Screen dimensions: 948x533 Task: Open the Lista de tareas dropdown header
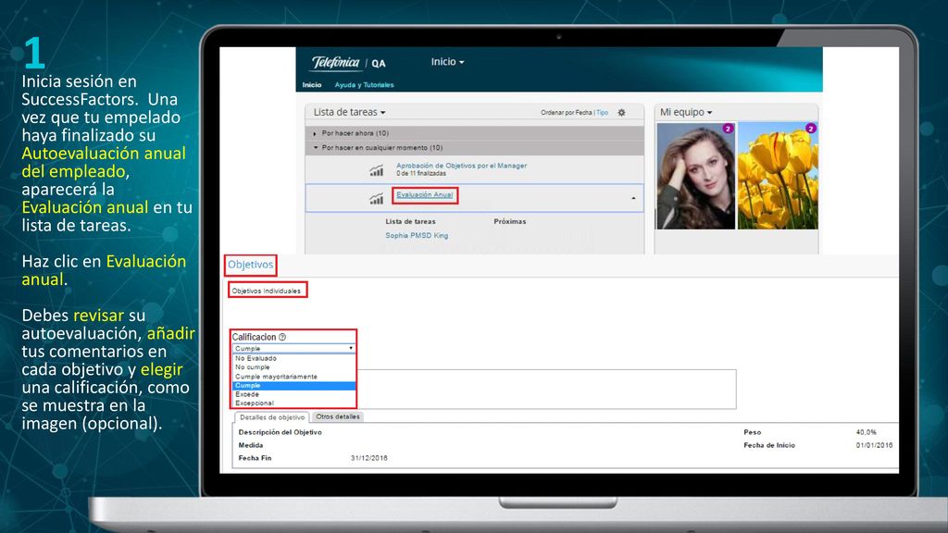(x=349, y=112)
